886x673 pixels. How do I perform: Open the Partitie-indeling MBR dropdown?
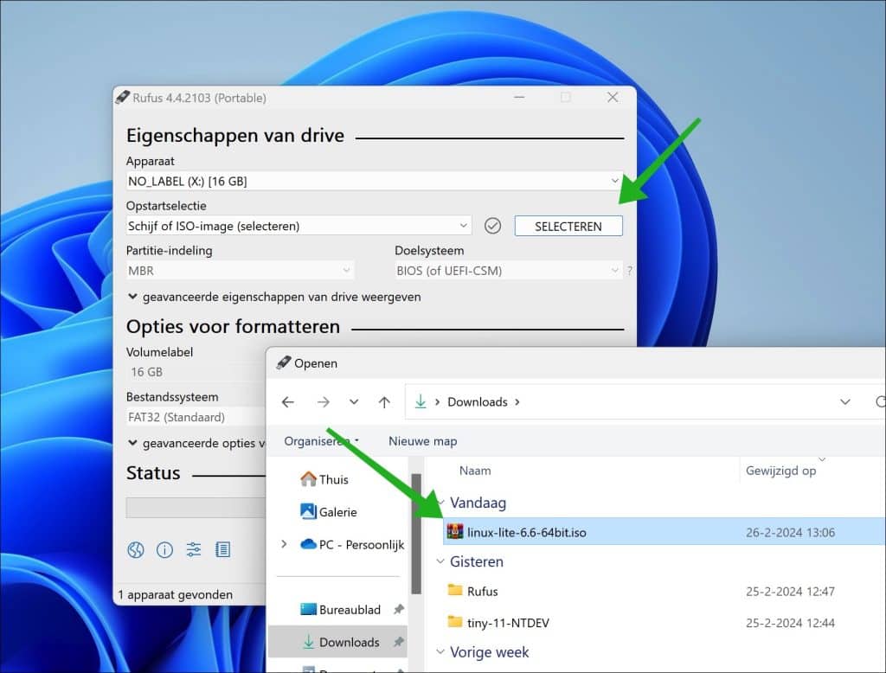click(x=241, y=271)
